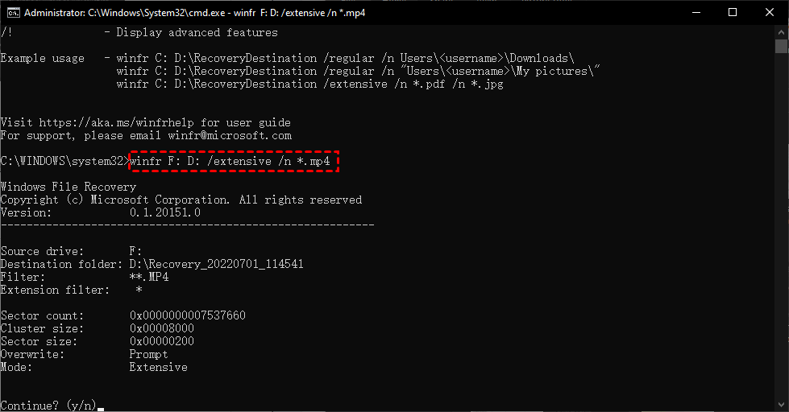The image size is (789, 412).
Task: Click the Sector count hex value
Action: point(187,315)
